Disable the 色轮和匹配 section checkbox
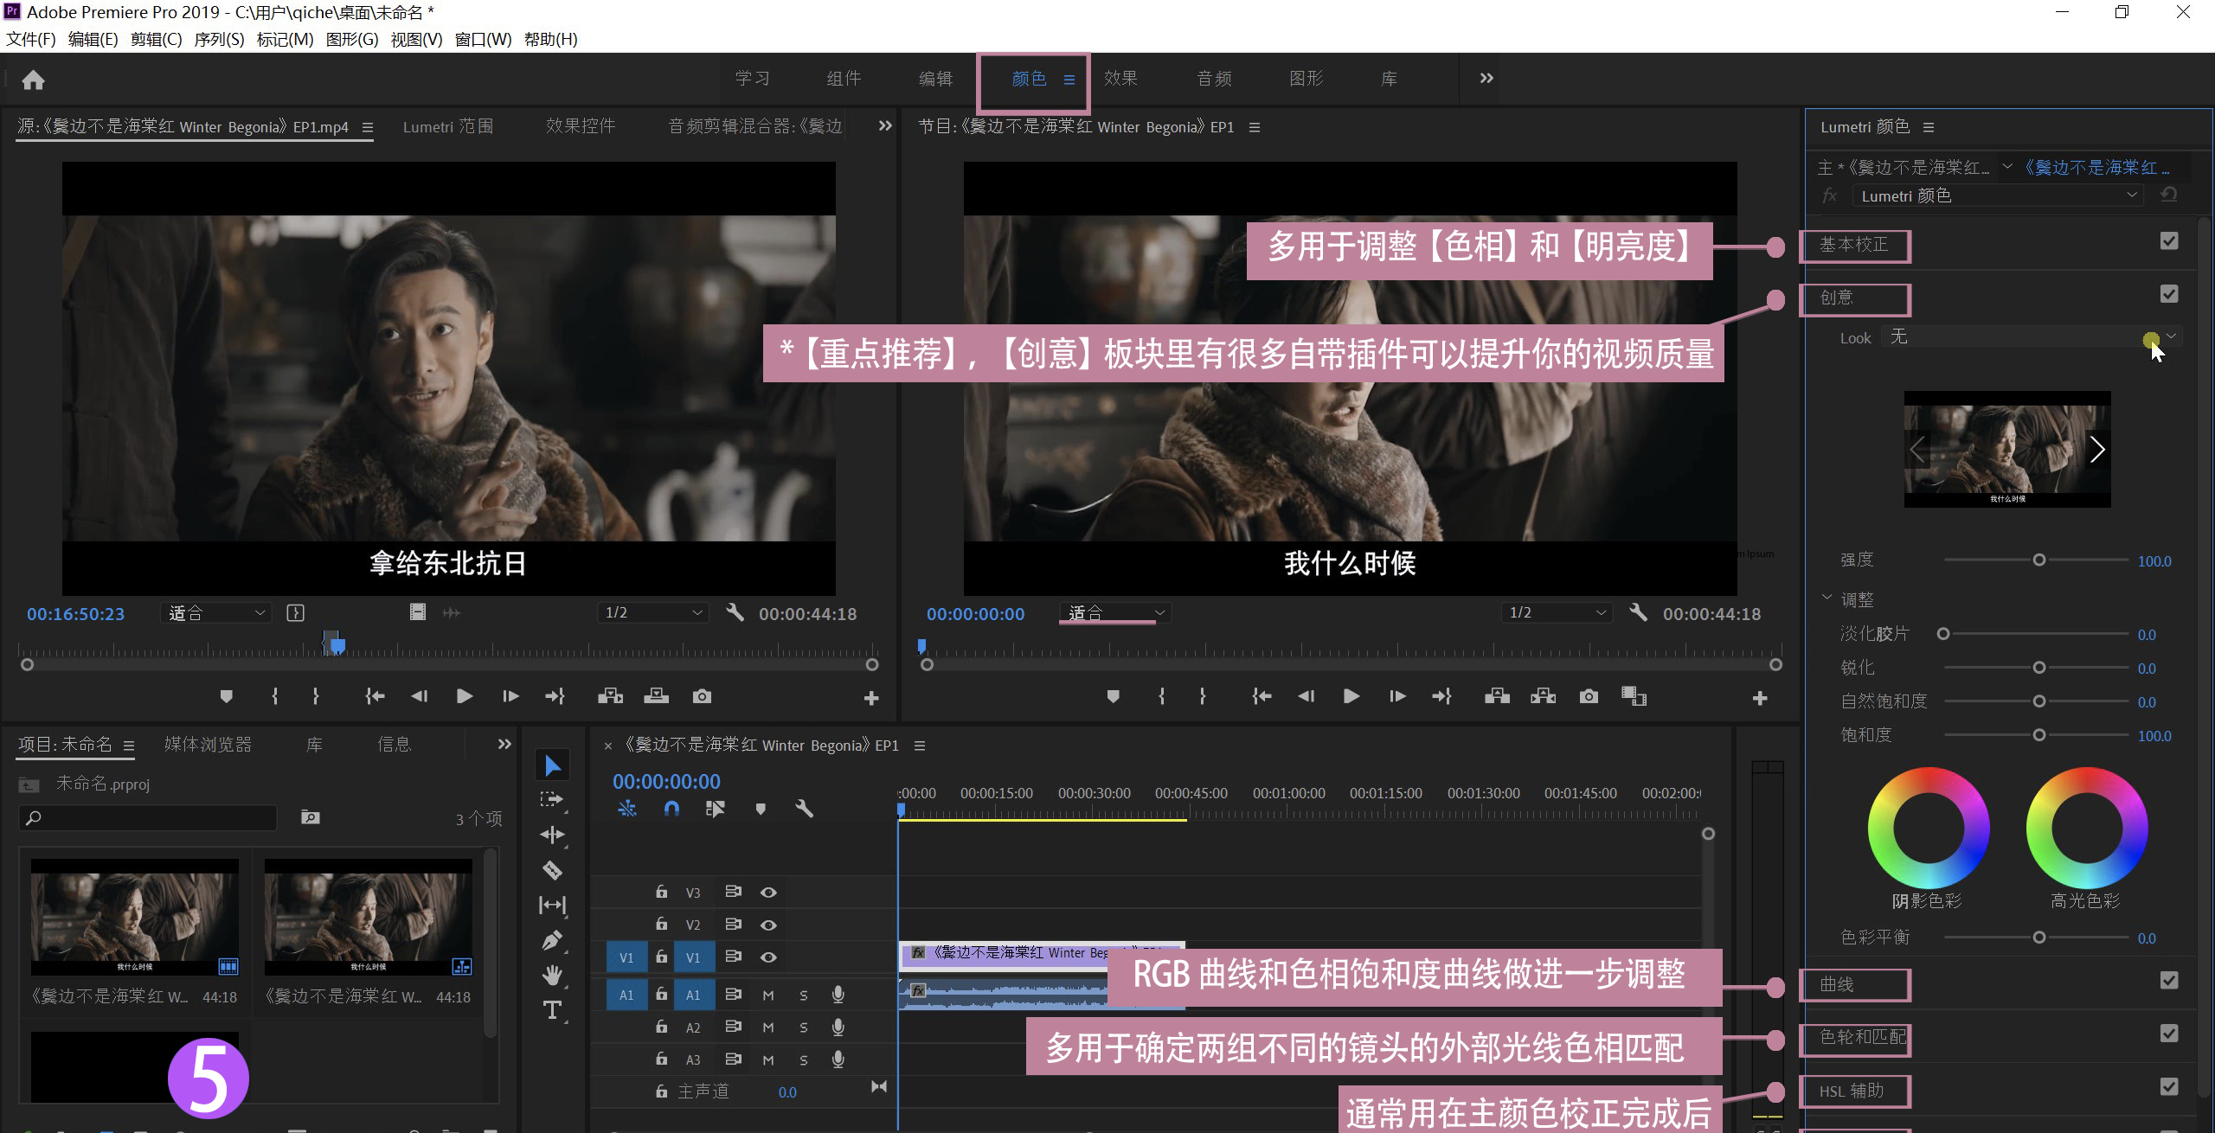This screenshot has height=1133, width=2215. tap(2169, 1034)
